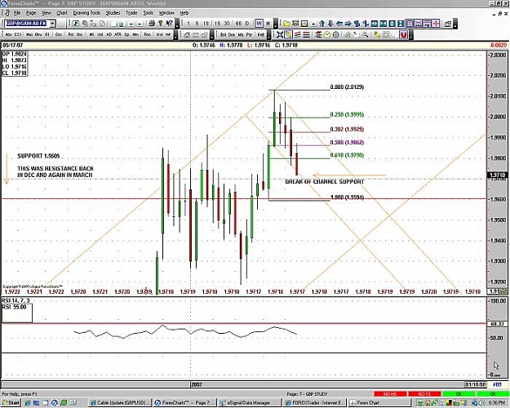The image size is (510, 408).
Task: Open the View menu
Action: pos(47,13)
